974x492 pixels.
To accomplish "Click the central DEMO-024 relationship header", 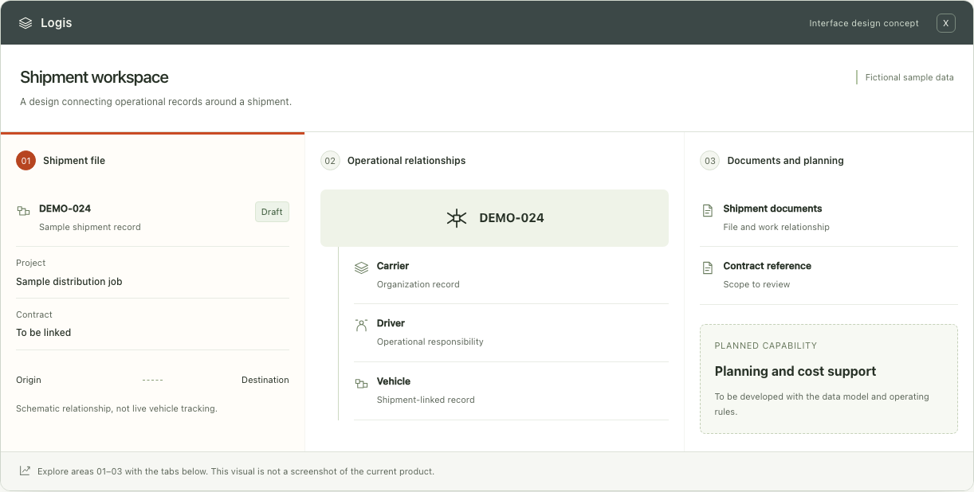I will coord(494,218).
